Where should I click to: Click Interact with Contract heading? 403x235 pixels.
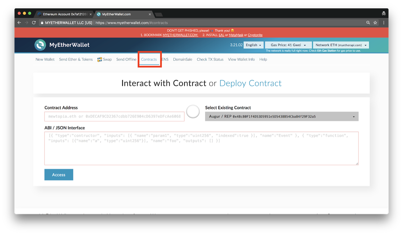pyautogui.click(x=164, y=83)
